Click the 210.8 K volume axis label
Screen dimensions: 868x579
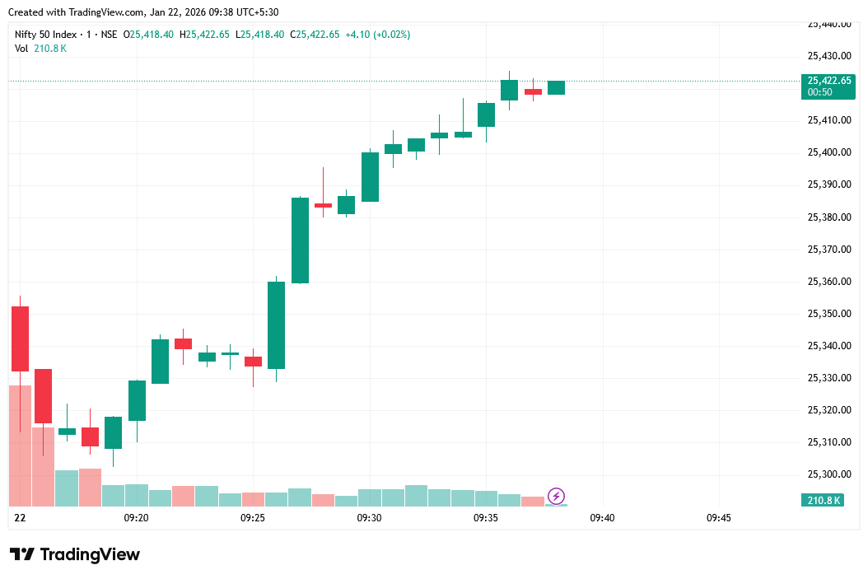click(x=824, y=500)
